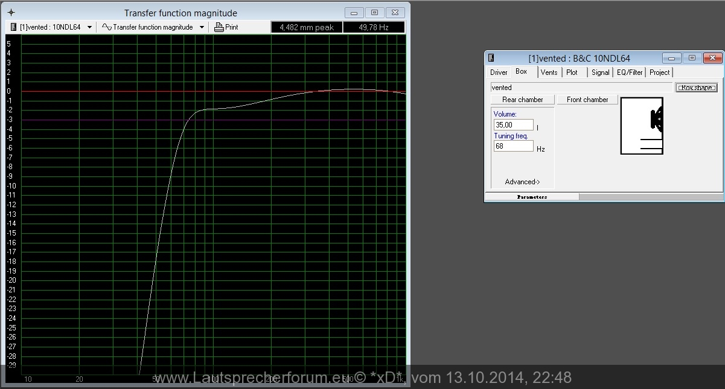Click the speaker project icon in graph toolbar
This screenshot has width=725, height=389.
[14, 27]
